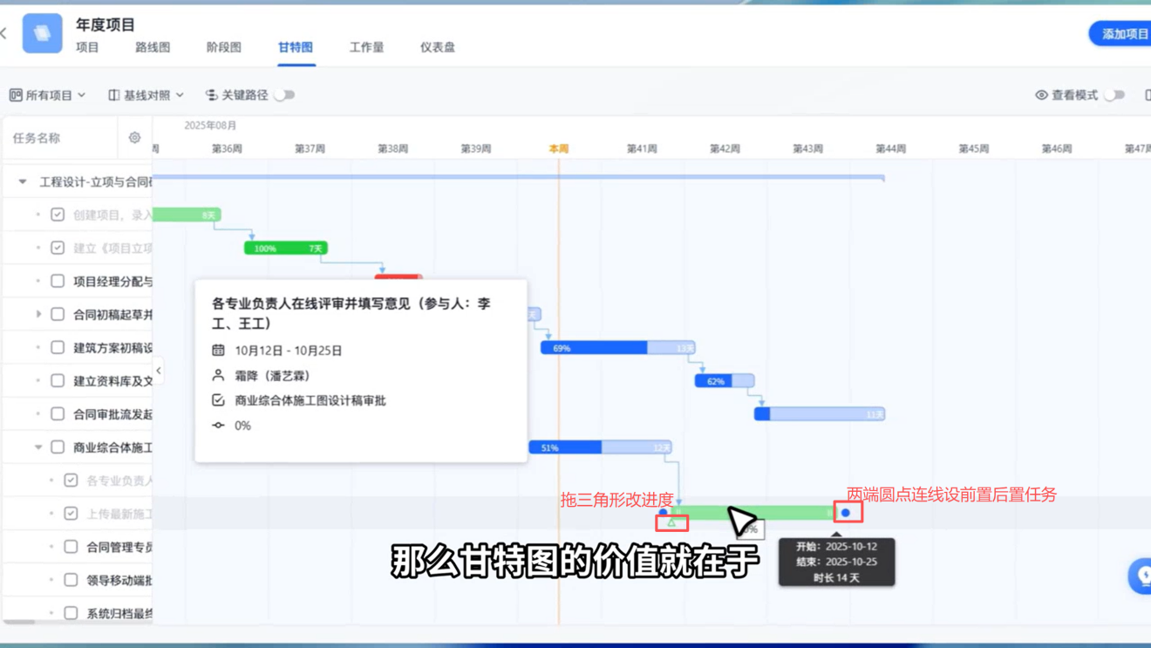Go back using the top-left arrow
Screen dimensions: 1151x648
(x=4, y=33)
